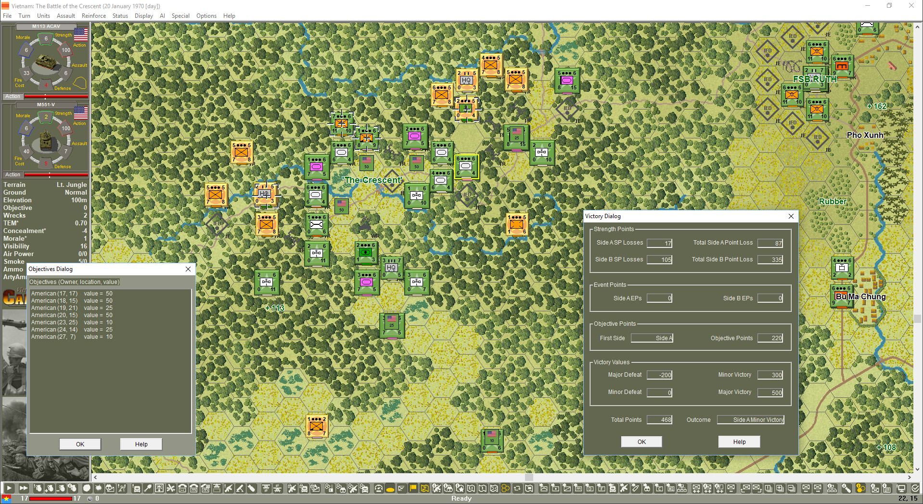
Task: Click the checkmark circle icon at toolbar end
Action: pyautogui.click(x=916, y=488)
